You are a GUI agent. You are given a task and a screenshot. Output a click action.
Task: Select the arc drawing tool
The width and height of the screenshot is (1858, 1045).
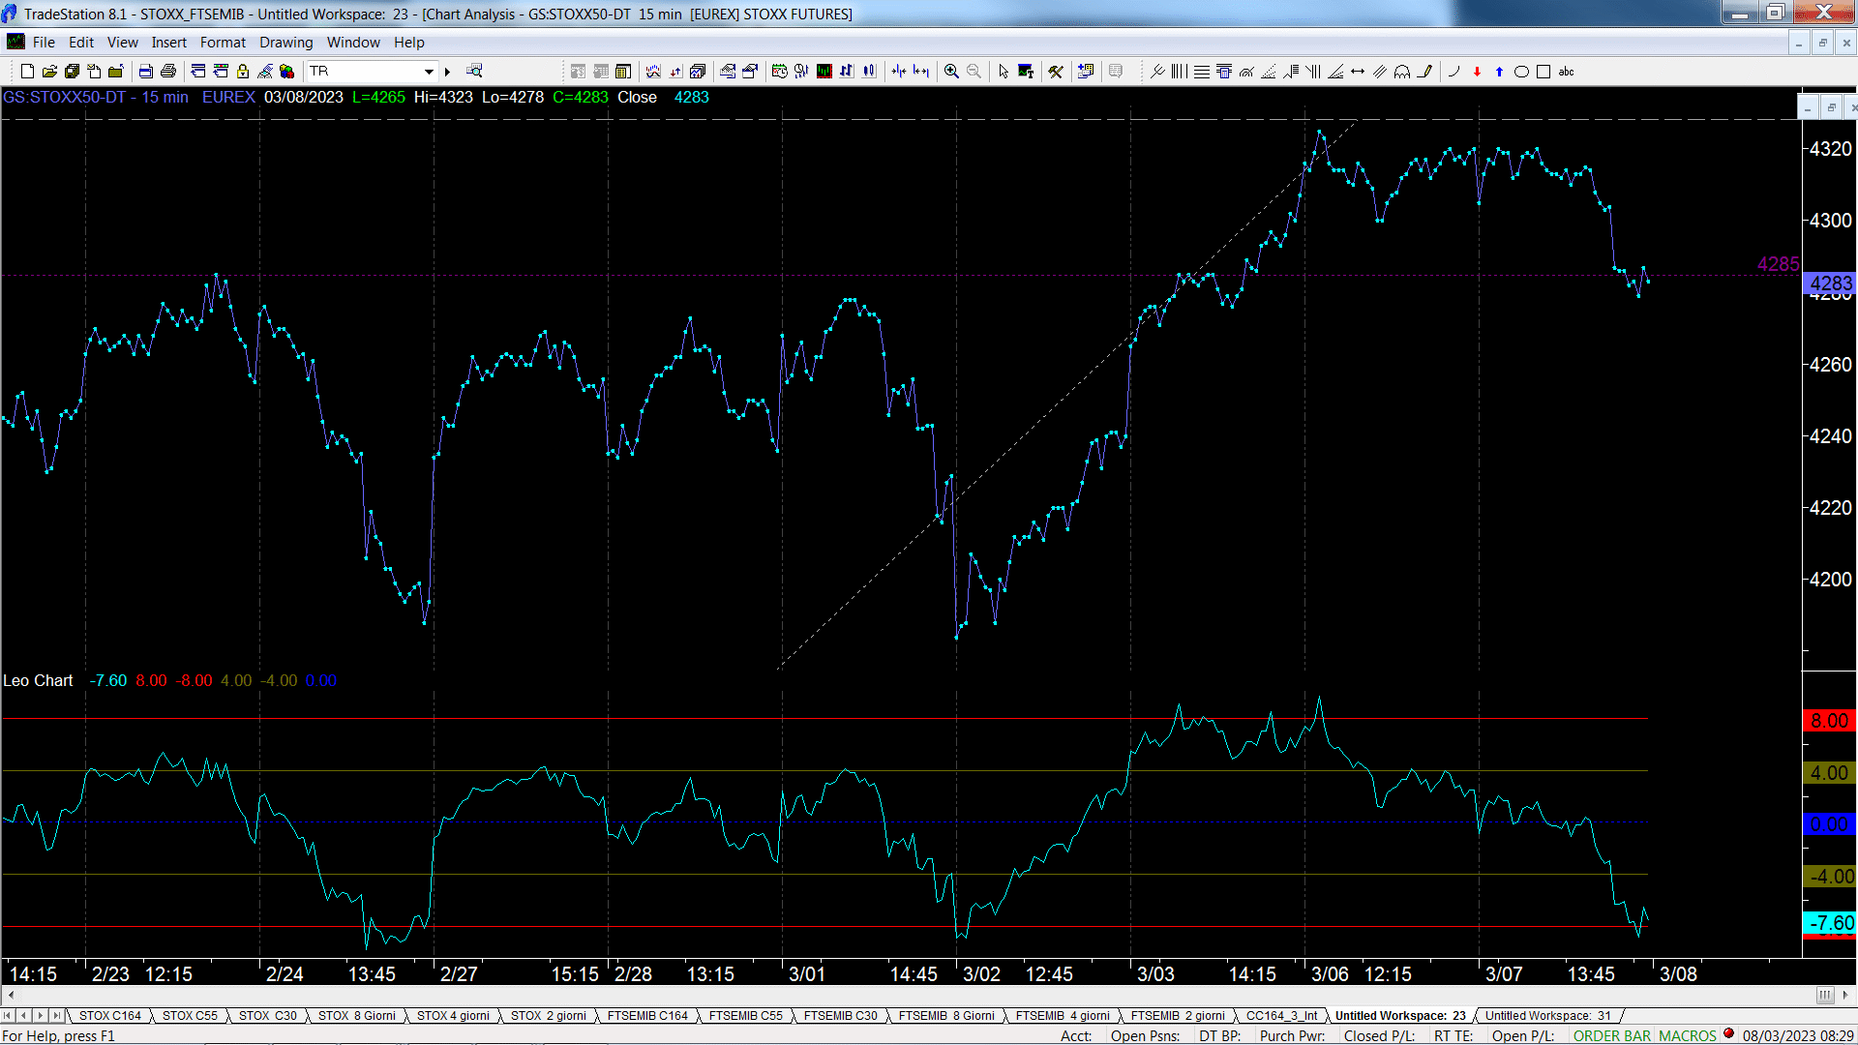[x=1453, y=72]
